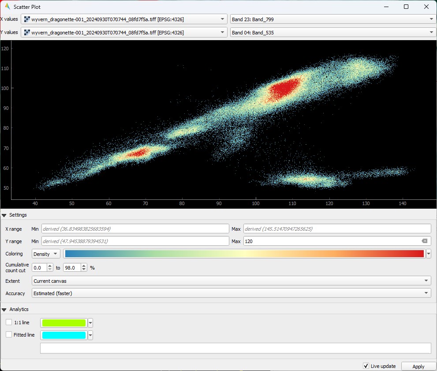Open the Band 23: Band_799 selector

point(332,19)
